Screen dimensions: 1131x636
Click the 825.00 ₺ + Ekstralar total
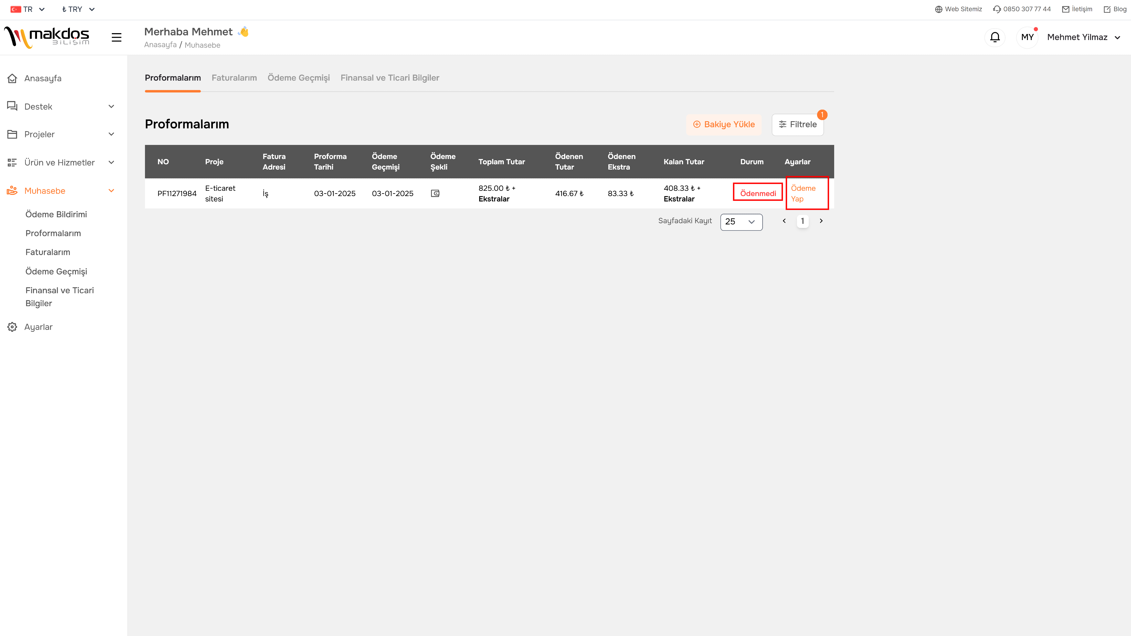pos(497,193)
